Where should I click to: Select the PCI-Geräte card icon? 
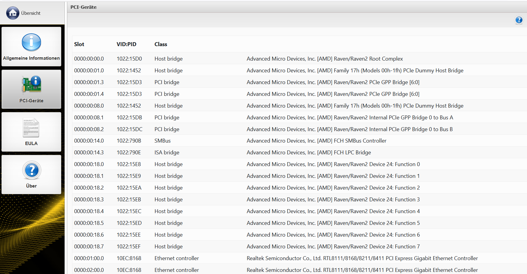coord(31,84)
